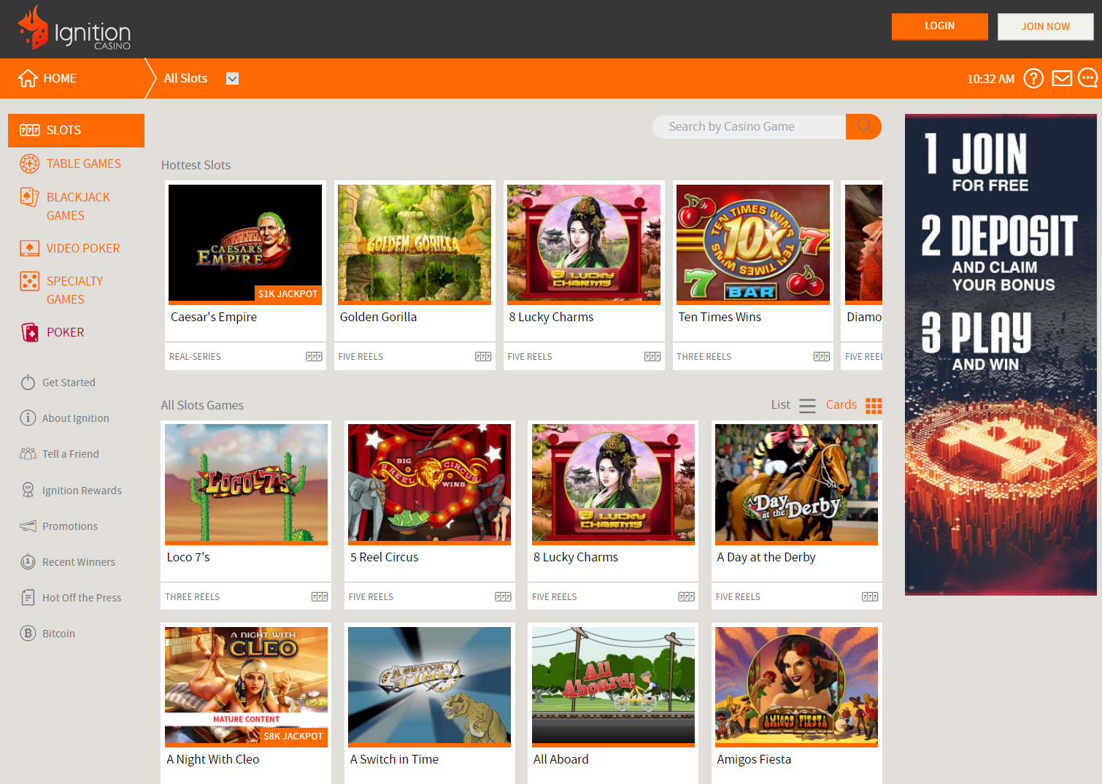Focus the Search by Casino Game field
The image size is (1102, 784).
[x=749, y=126]
